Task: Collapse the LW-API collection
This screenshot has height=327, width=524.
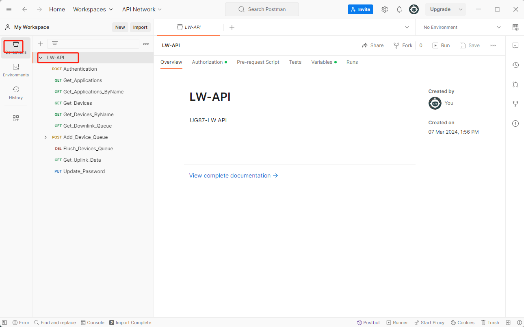Action: pos(41,58)
